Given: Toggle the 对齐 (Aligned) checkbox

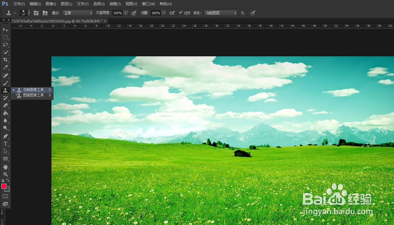Looking at the screenshot, I should (x=180, y=13).
